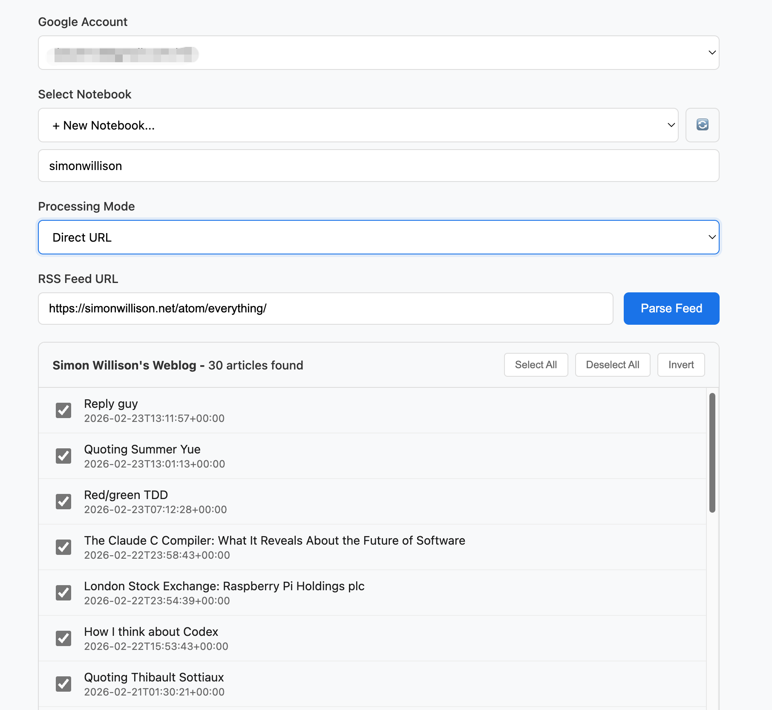Click 'How I think about Codex' title
The width and height of the screenshot is (772, 710).
click(x=151, y=632)
